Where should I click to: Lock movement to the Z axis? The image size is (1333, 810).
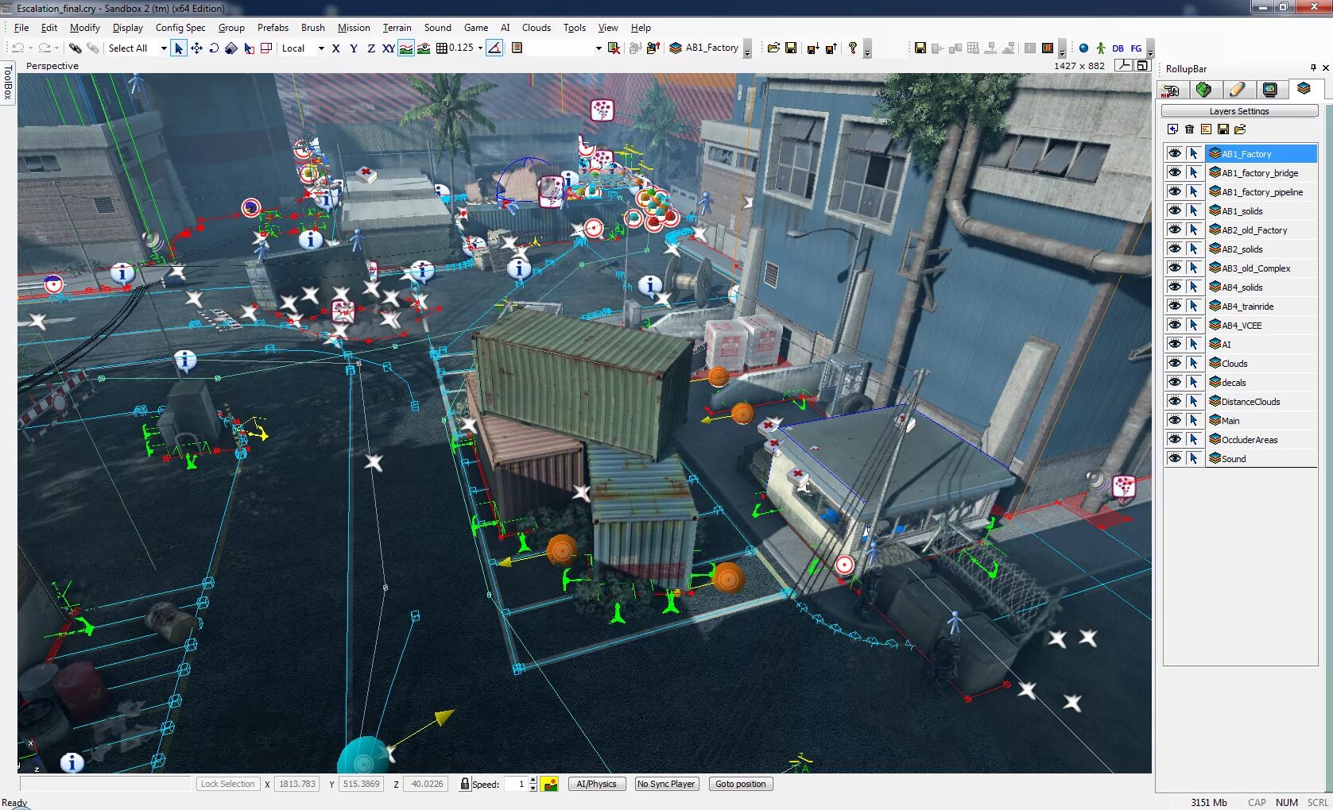coord(371,48)
